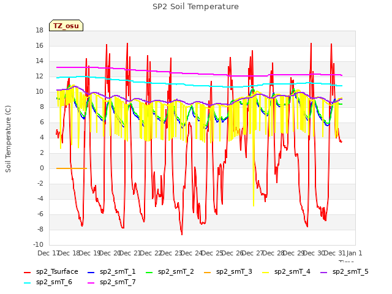Click the TZ_osu annotation label
Screen dimensions: 392x294
click(66, 26)
